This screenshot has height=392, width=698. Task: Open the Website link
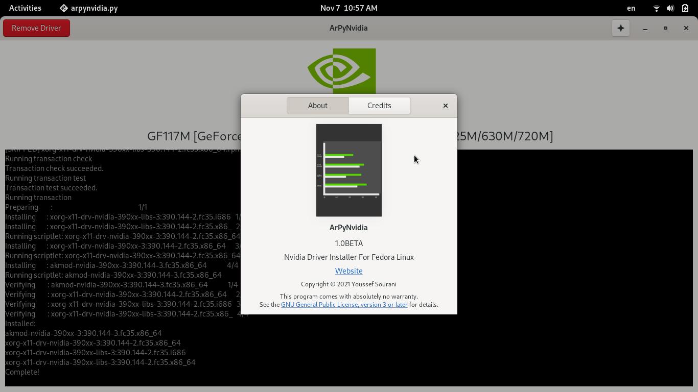pyautogui.click(x=349, y=271)
